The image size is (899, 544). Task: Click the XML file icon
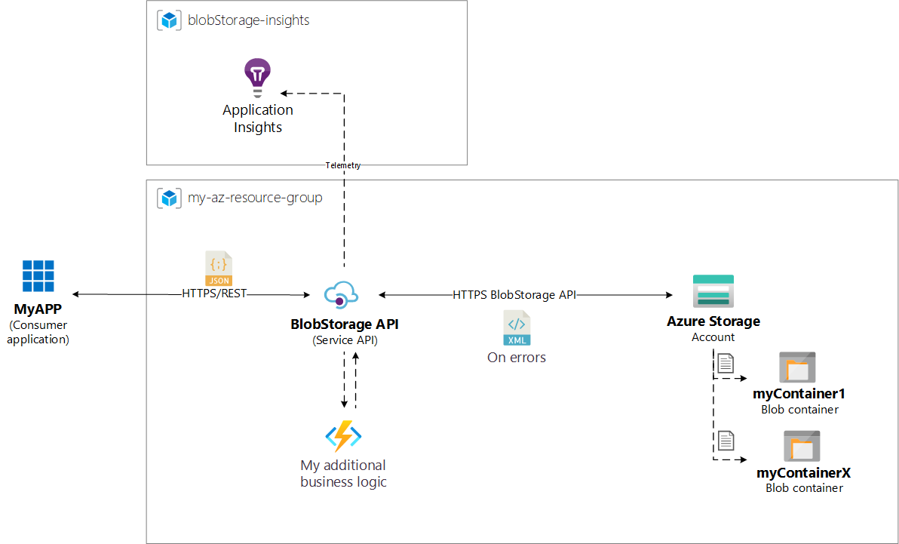click(517, 328)
